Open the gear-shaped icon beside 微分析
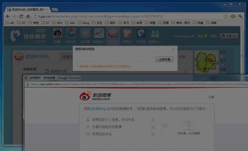Image resolution: width=248 pixels, height=151 pixels. point(85,33)
